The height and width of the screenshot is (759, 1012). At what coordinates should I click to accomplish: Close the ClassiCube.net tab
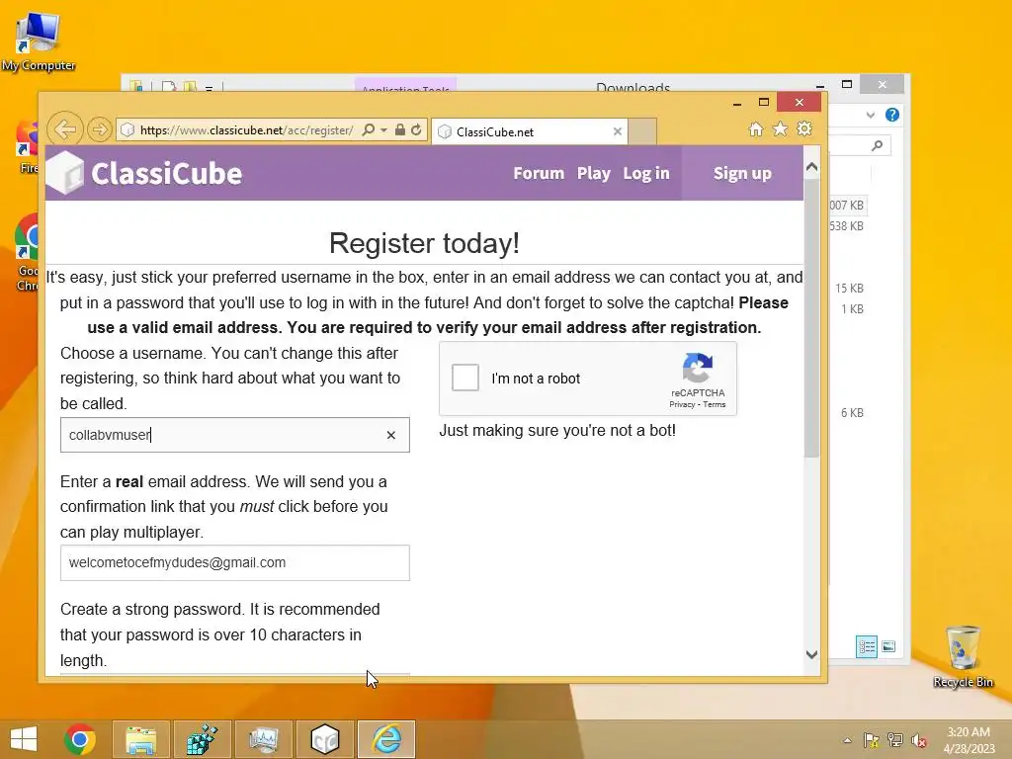point(617,131)
